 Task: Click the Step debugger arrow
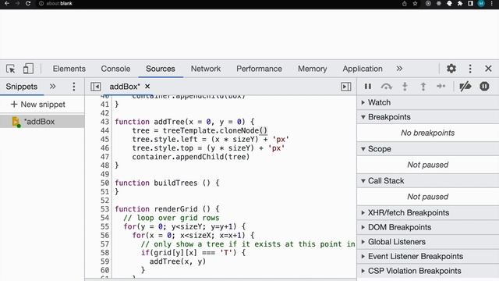pyautogui.click(x=441, y=87)
